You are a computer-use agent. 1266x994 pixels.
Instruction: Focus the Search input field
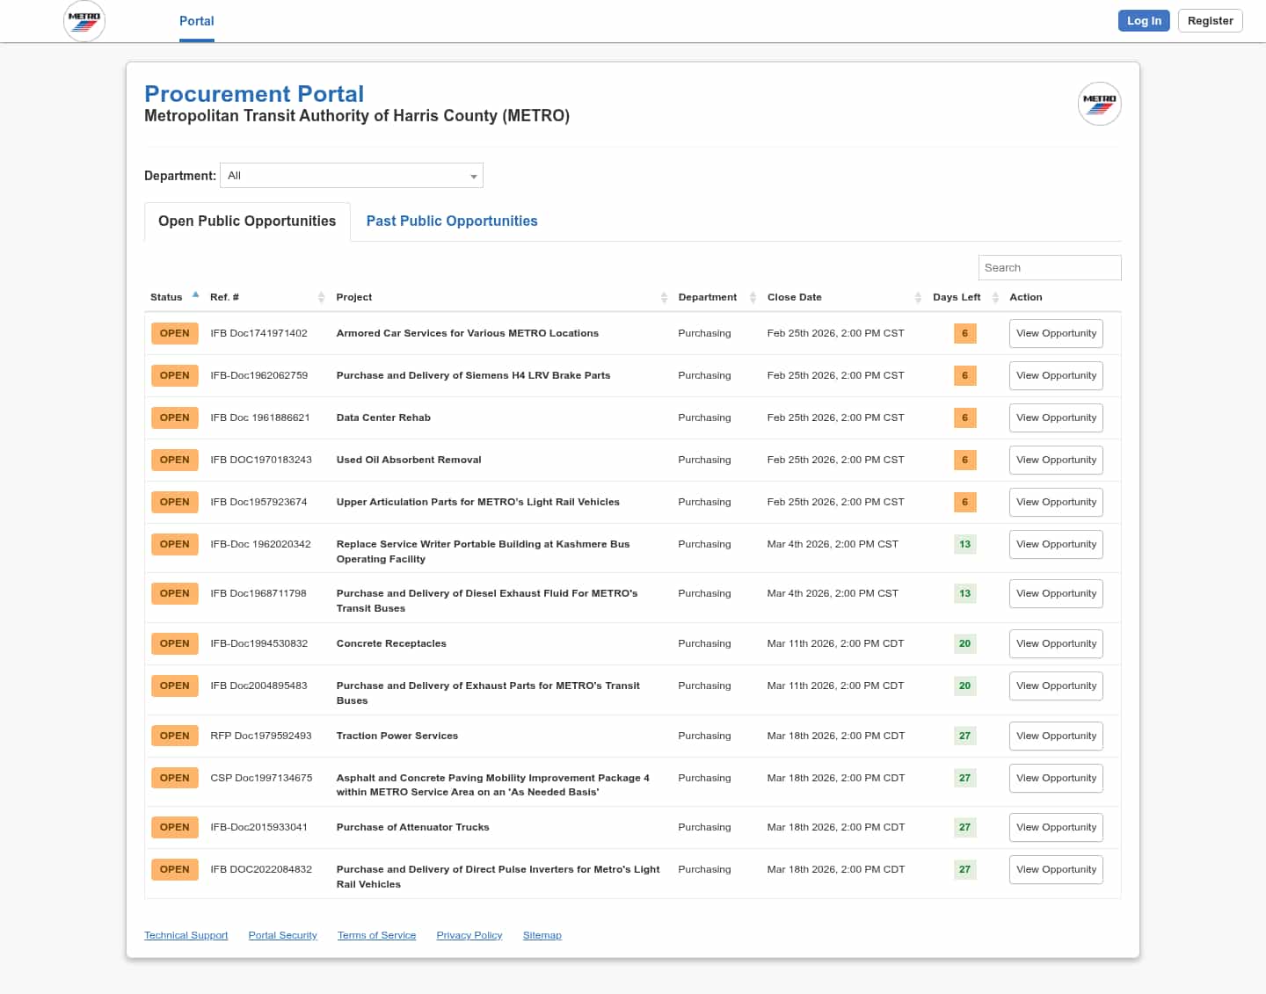tap(1049, 268)
